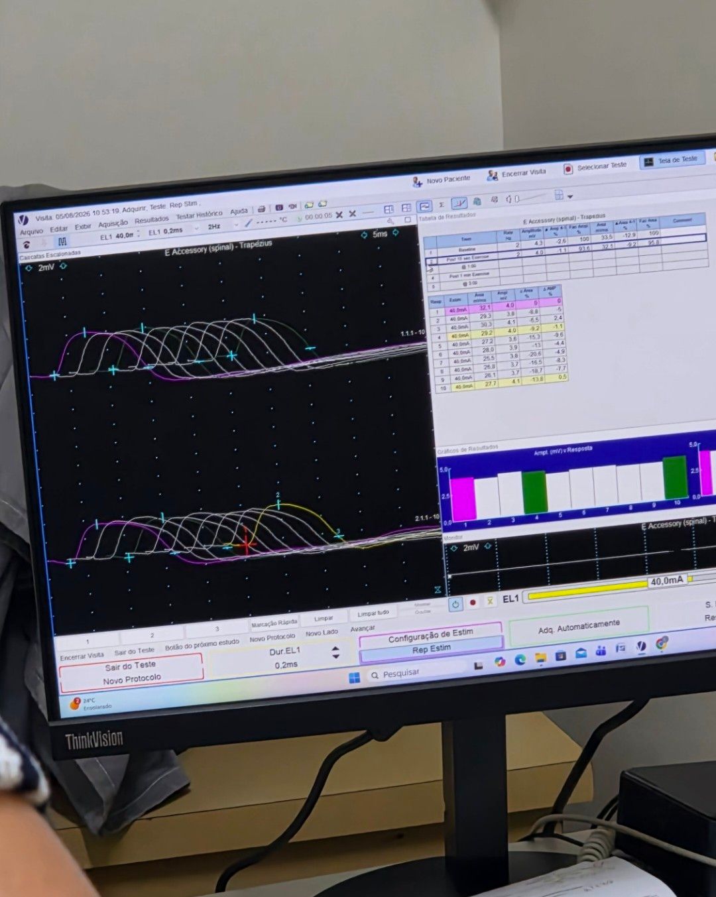Click the Rep Estim button
Image resolution: width=716 pixels, height=897 pixels.
click(x=431, y=649)
